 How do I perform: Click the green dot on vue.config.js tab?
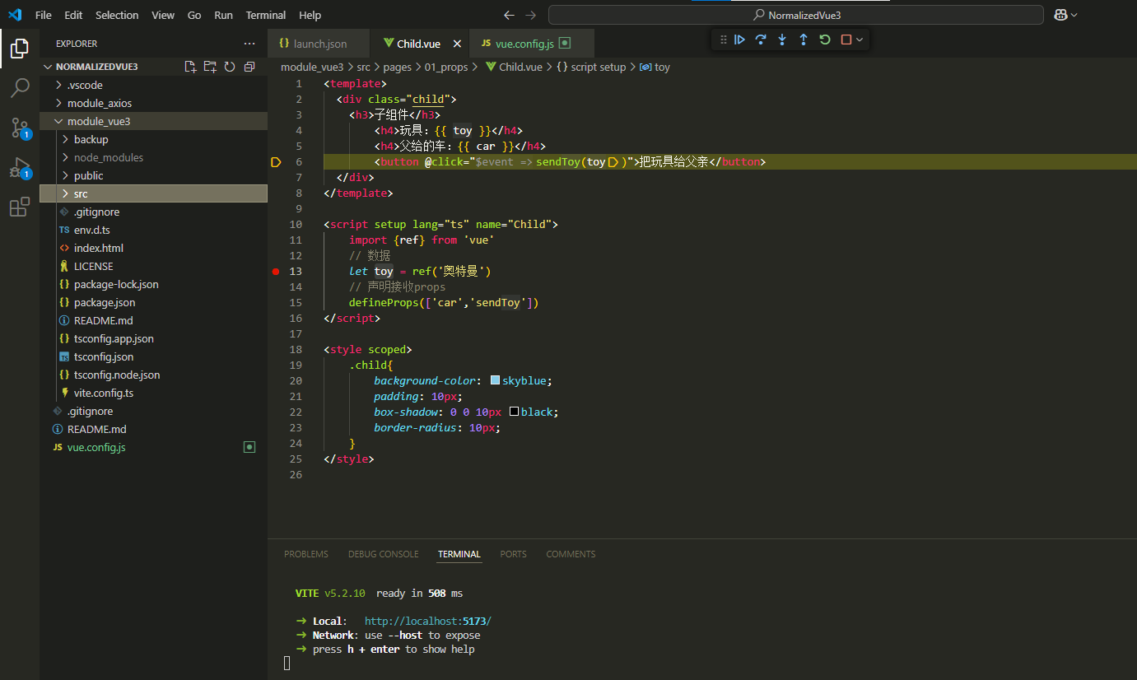pos(565,42)
